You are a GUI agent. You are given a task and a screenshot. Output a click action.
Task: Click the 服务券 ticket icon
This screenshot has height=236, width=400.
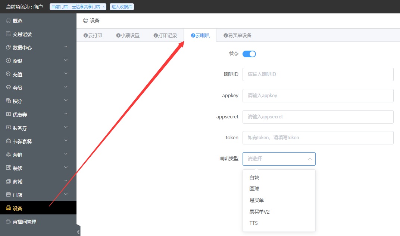pos(9,128)
